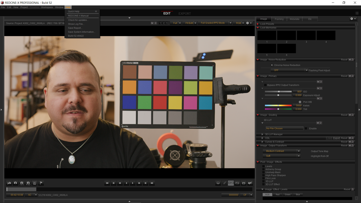Viewport: 361px width, 203px height.
Task: Choose Check for updates in the Help menu
Action: click(x=78, y=20)
